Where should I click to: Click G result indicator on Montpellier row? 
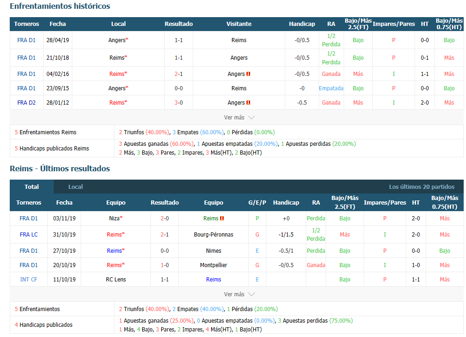257,265
